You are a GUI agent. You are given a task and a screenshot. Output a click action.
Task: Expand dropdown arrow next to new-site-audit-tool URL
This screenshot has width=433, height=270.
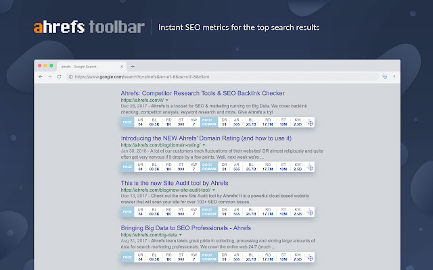(214, 190)
